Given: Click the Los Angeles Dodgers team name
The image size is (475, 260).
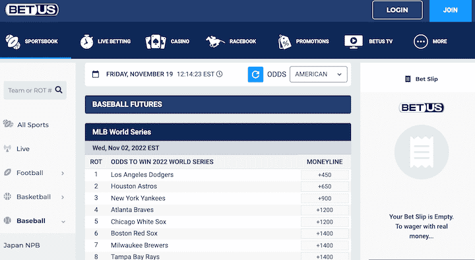Looking at the screenshot, I should tap(142, 175).
